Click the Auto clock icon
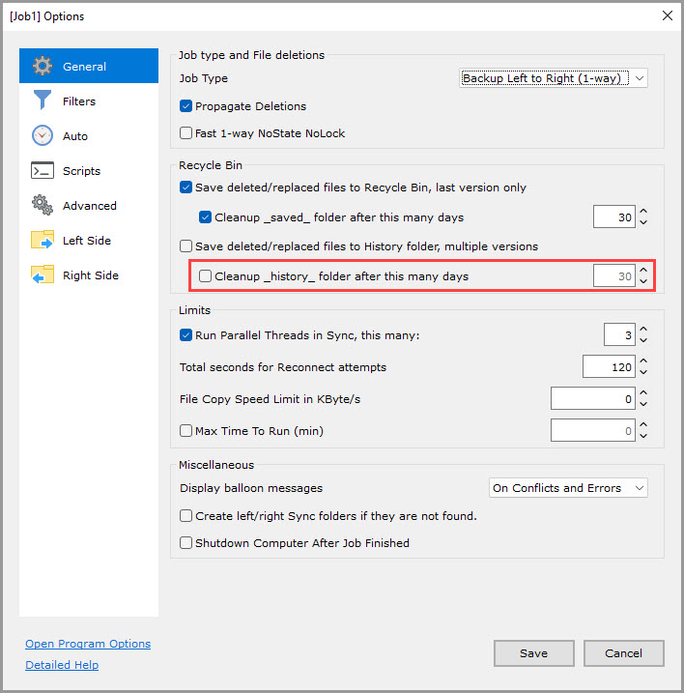This screenshot has height=693, width=684. coord(42,136)
